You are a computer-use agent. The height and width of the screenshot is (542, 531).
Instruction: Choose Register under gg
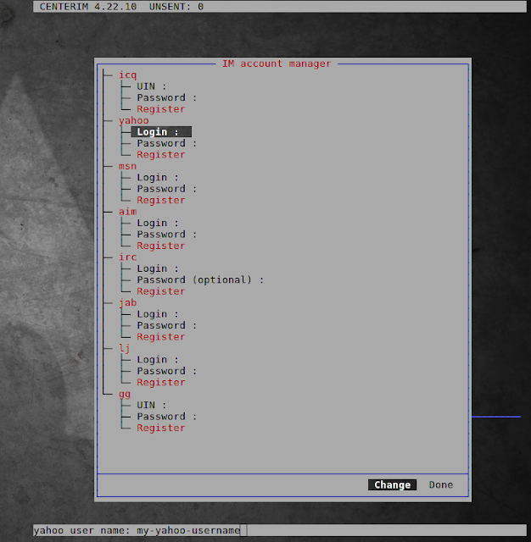pyautogui.click(x=161, y=428)
